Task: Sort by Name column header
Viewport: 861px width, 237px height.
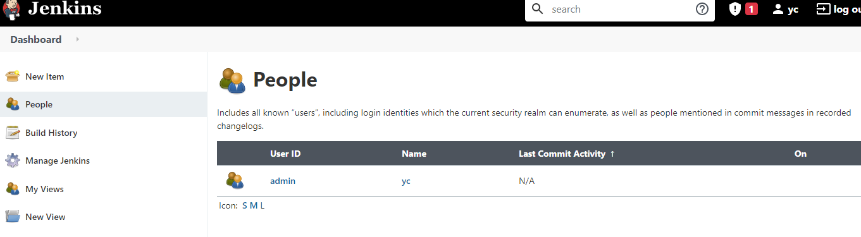Action: 414,154
